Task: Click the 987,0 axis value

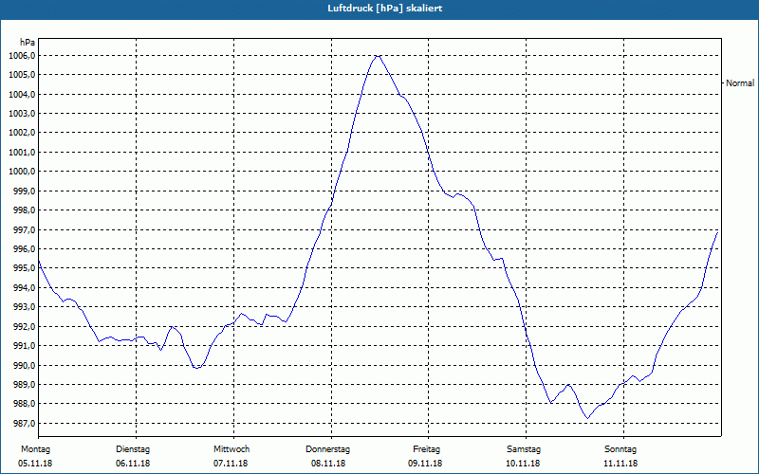Action: 24,423
